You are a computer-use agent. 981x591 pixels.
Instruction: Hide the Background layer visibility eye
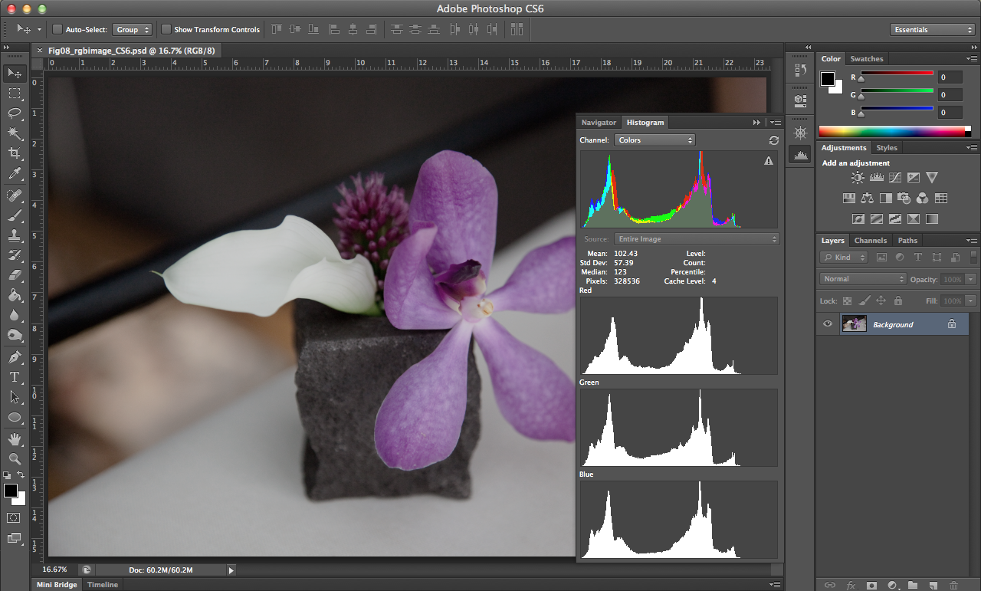828,324
